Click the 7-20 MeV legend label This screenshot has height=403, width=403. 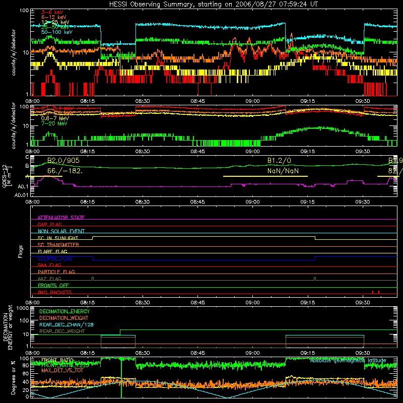(54, 123)
